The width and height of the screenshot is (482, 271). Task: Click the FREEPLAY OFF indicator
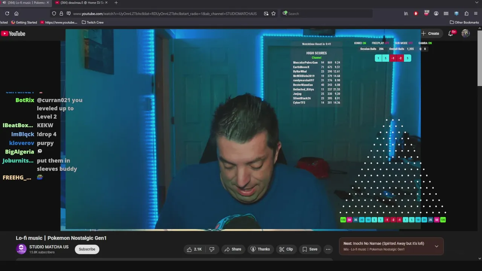[381, 43]
